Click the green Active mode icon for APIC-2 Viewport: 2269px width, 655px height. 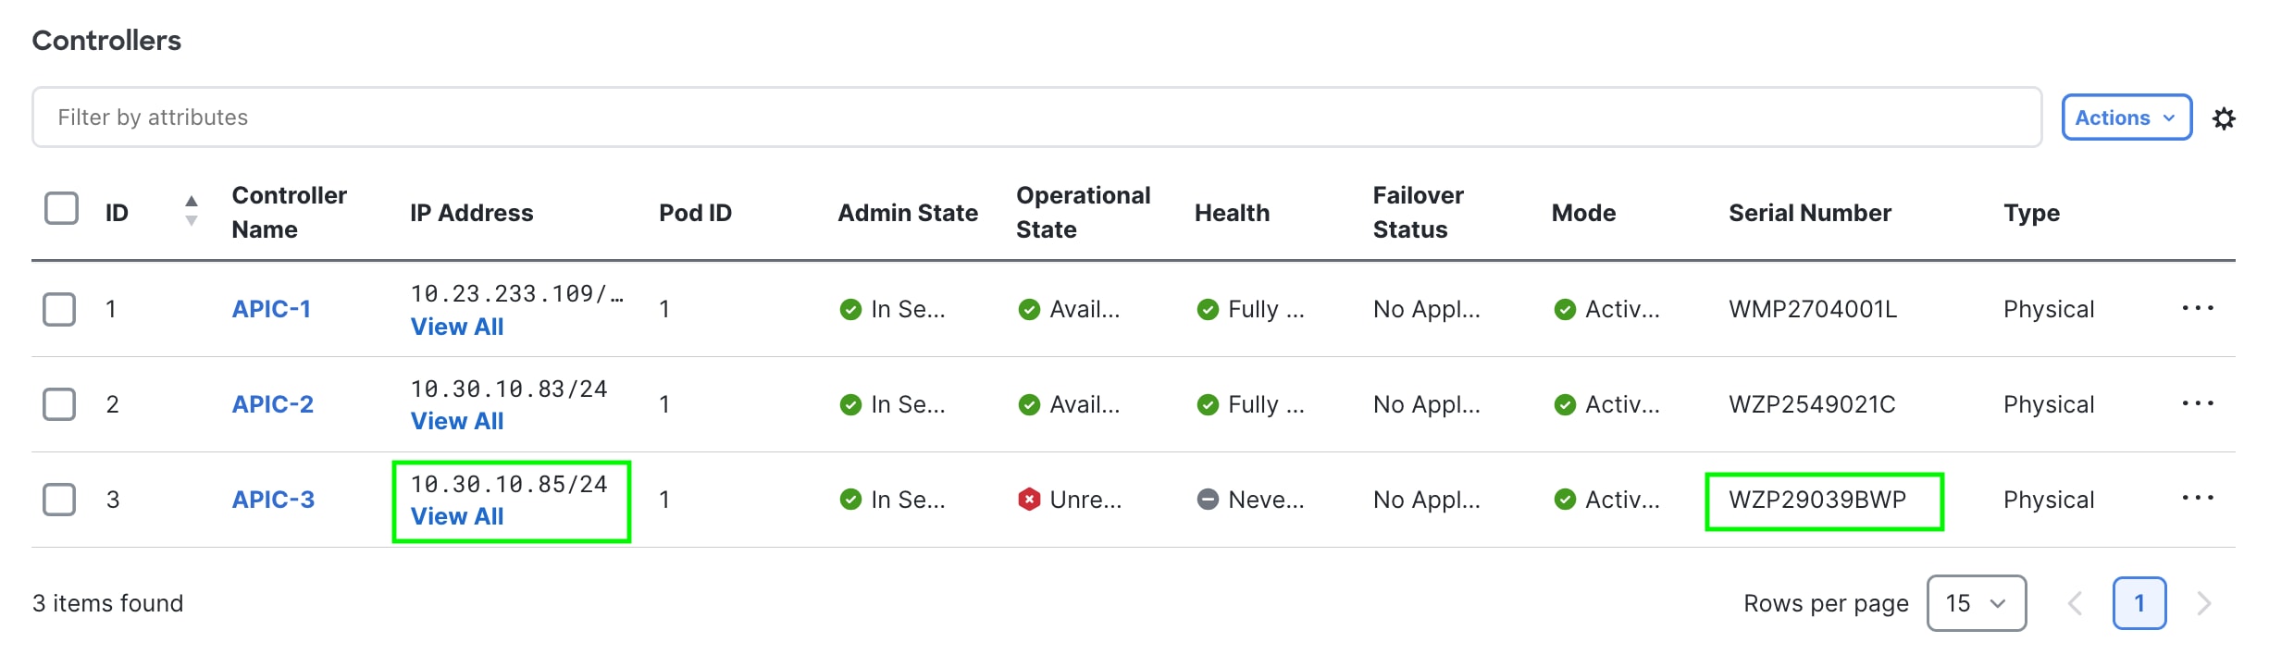coord(1564,404)
